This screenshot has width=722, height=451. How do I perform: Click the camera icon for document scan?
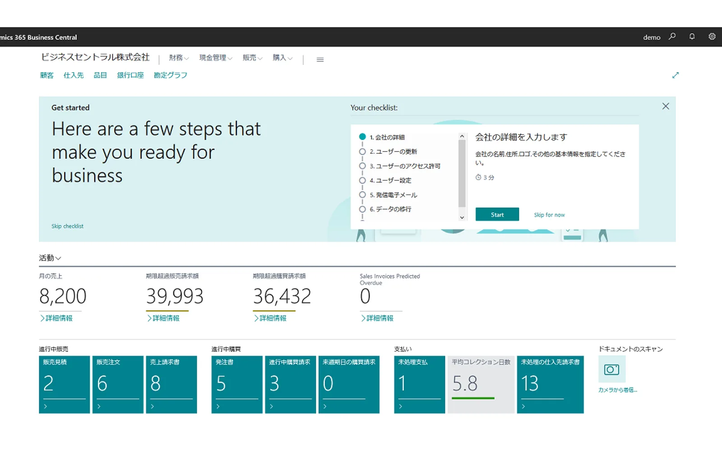click(612, 369)
